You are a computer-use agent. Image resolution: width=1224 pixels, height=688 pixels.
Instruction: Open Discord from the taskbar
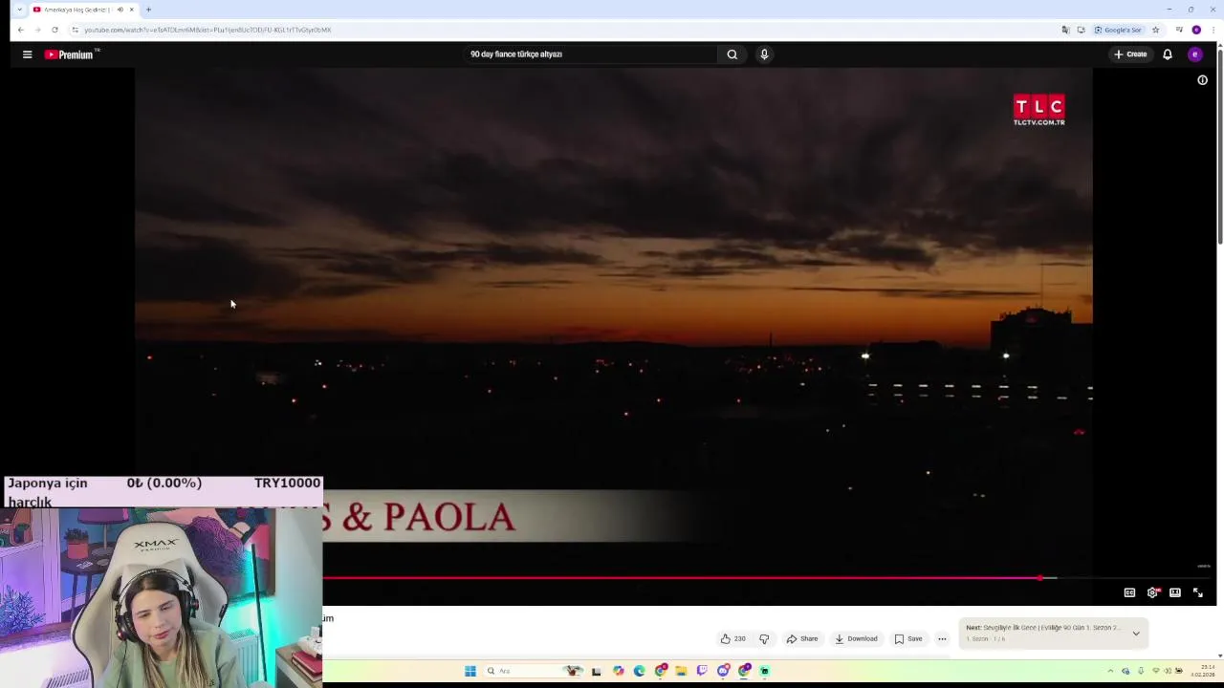pos(723,671)
